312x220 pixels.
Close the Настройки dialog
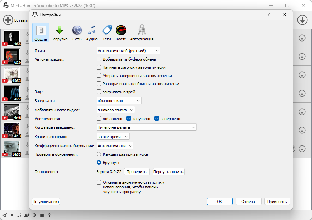(285, 15)
